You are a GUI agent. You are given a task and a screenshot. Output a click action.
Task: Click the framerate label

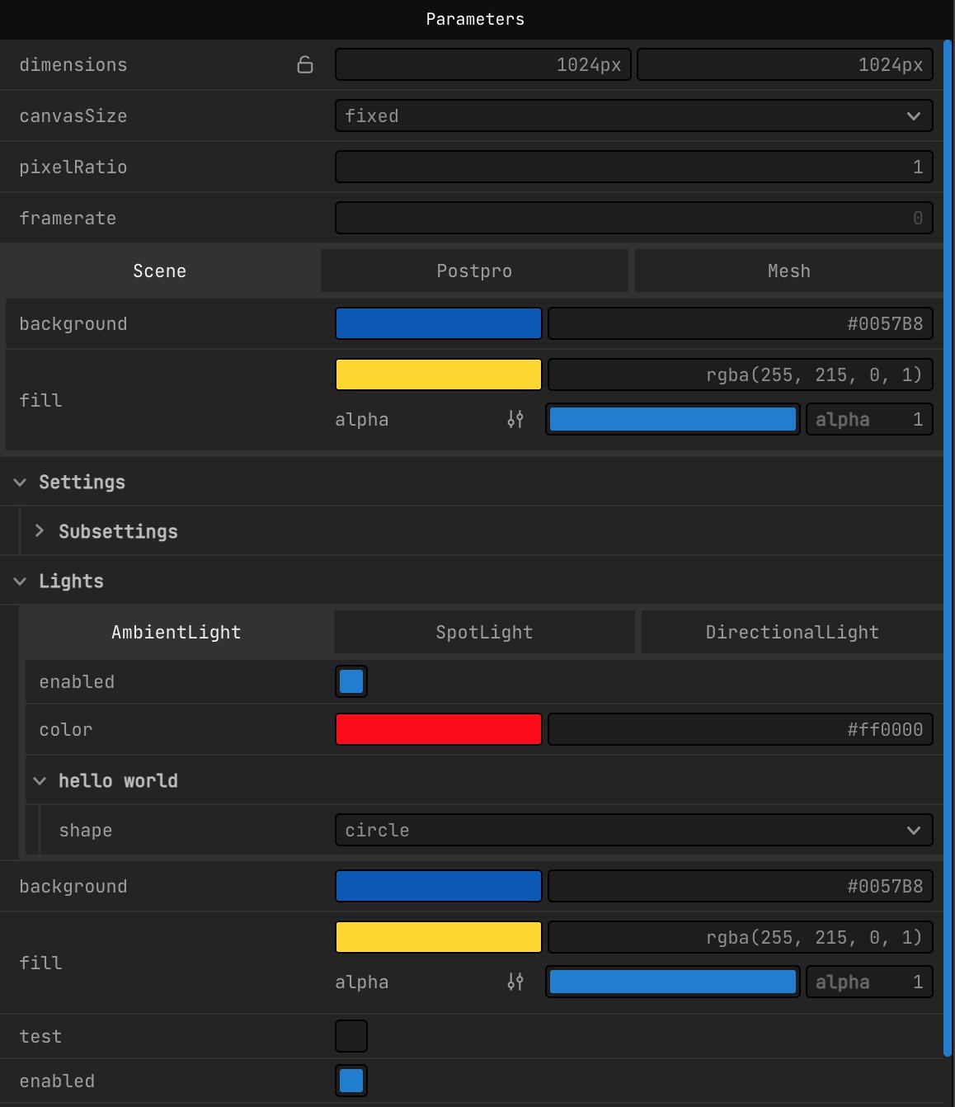pos(68,218)
